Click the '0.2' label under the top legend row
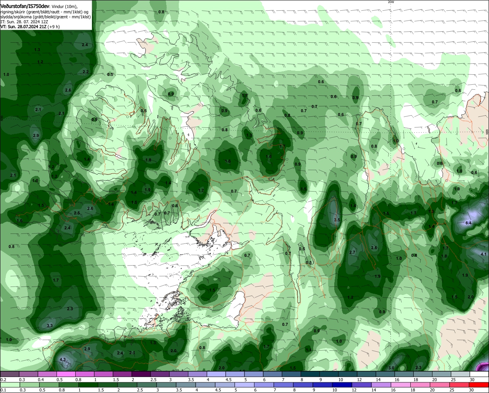Screen dimensions: 489x393 tap(3, 380)
